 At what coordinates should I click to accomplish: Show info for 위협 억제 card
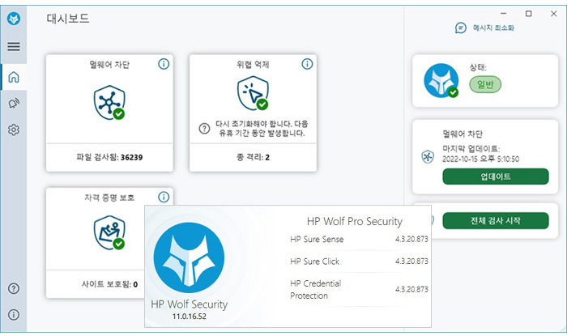307,64
